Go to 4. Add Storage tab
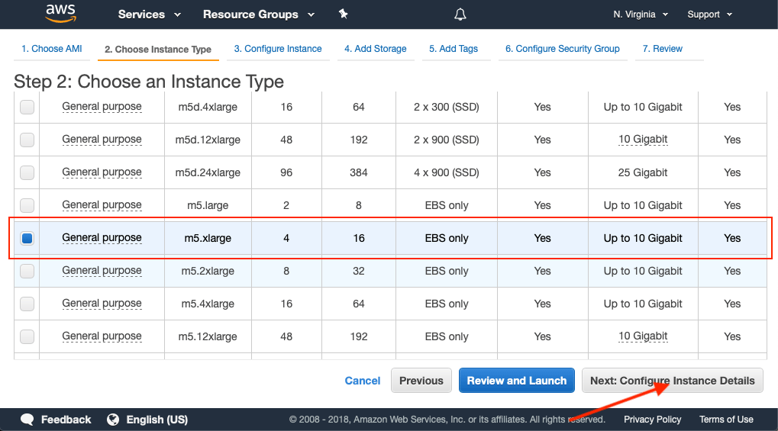Screen dimensions: 778x431 coord(376,49)
